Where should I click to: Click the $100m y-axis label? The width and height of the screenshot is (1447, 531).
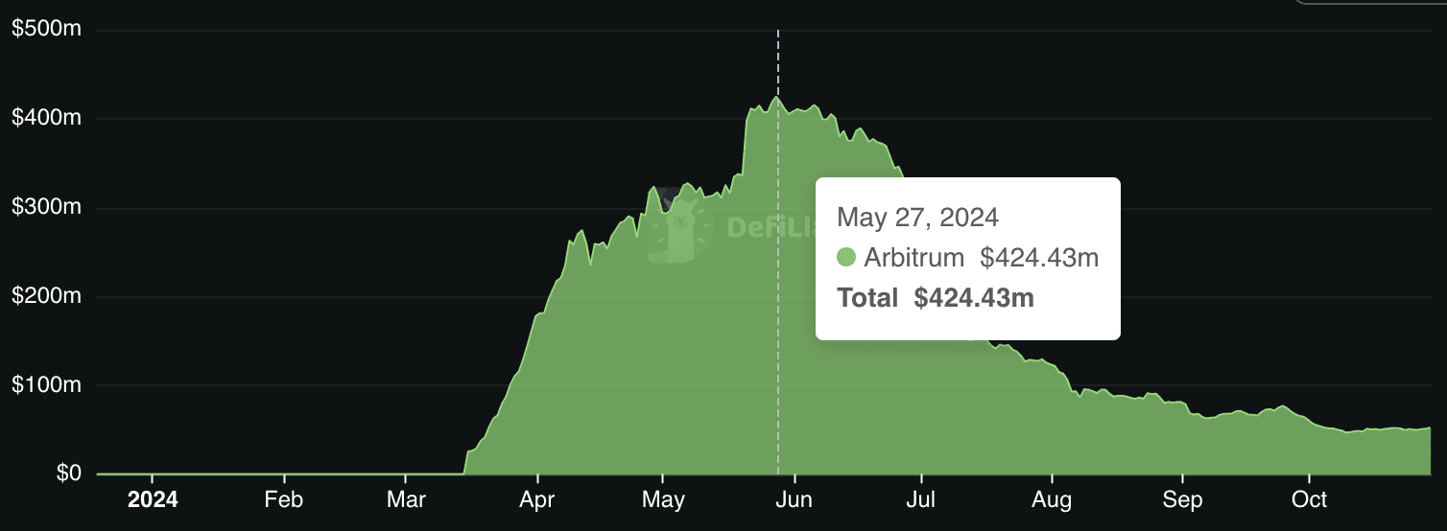(x=46, y=385)
